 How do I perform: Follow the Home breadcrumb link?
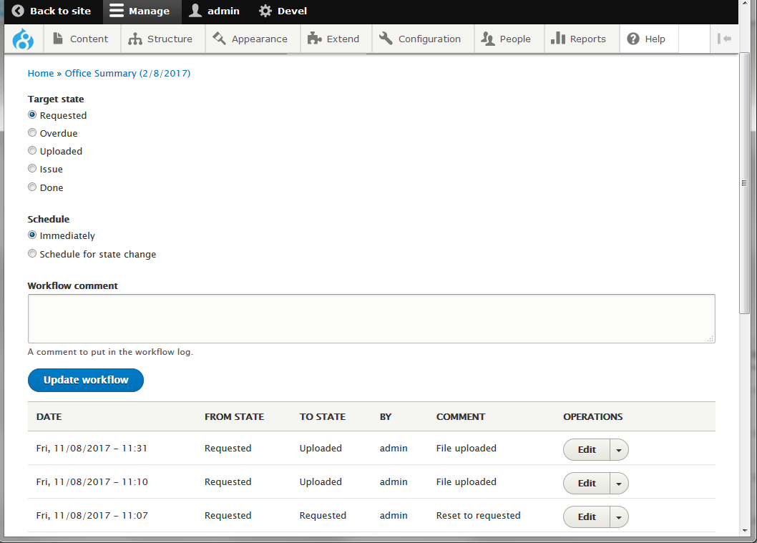point(40,73)
